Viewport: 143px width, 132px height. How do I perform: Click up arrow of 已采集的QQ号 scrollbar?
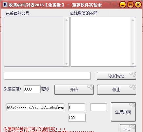click(x=66, y=20)
